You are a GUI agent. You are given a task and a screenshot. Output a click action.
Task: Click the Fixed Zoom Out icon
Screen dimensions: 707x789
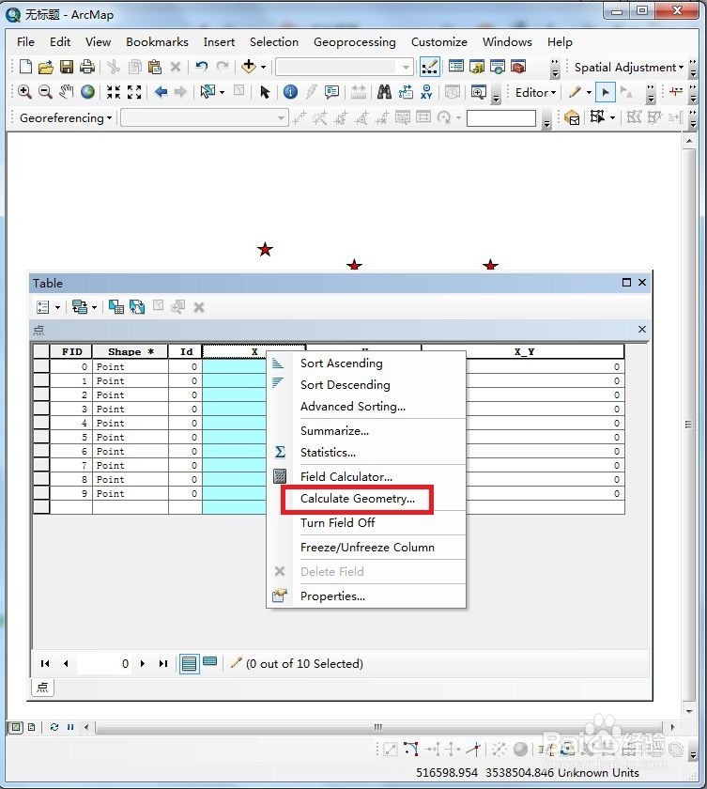click(134, 92)
